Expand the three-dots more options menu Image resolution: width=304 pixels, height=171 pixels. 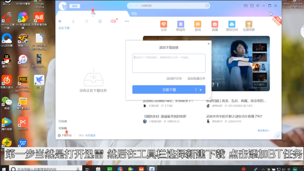click(x=127, y=21)
